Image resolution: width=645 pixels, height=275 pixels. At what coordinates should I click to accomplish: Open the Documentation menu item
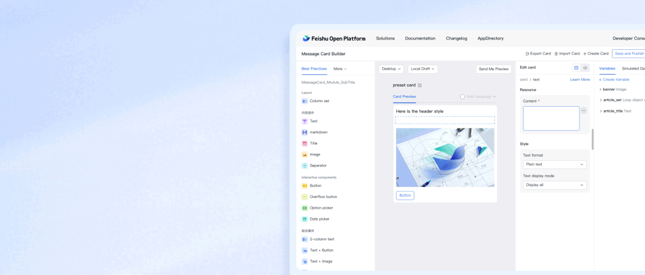click(420, 38)
